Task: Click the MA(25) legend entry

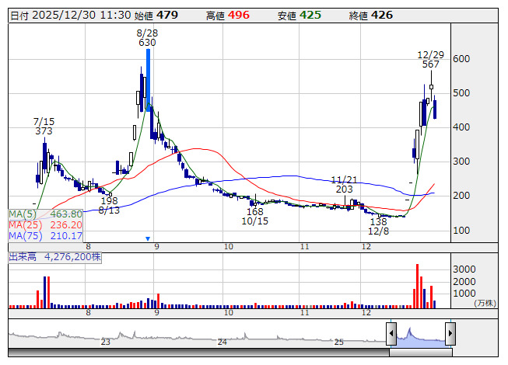Action: 45,224
